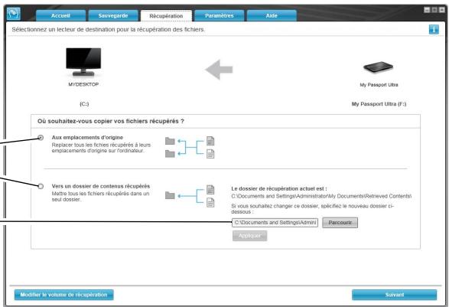Switch to the Accueil tab

60,15
